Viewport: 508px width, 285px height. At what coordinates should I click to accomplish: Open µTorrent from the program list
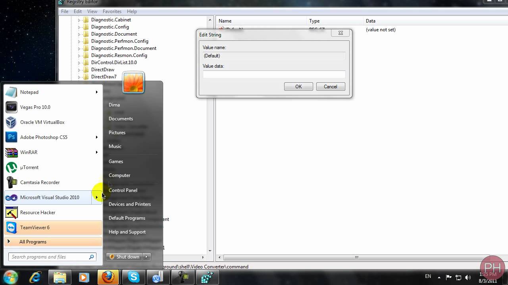(x=53, y=167)
